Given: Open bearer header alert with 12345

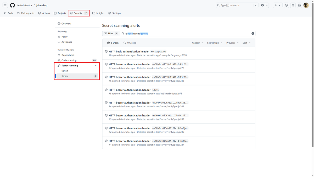Looking at the screenshot, I should (x=130, y=90).
